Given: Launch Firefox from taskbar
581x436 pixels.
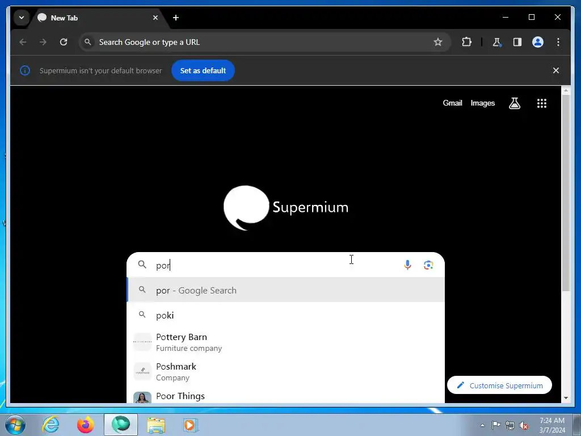Looking at the screenshot, I should 86,425.
